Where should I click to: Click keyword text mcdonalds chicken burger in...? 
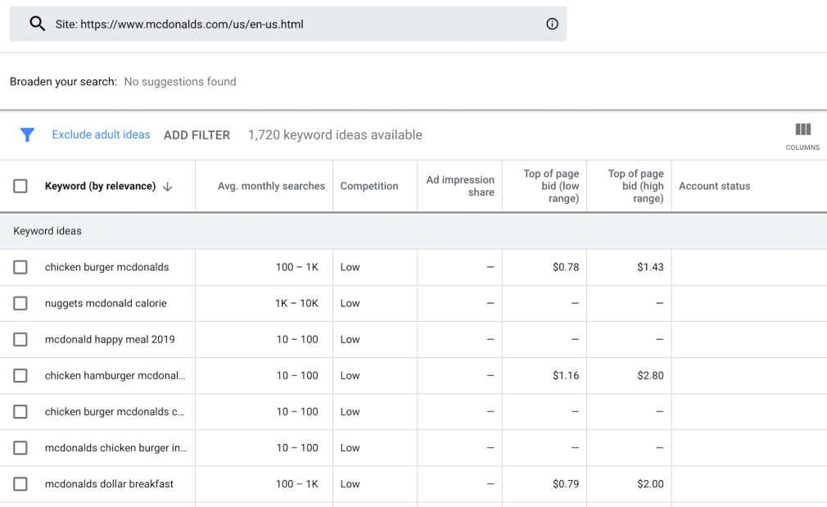click(x=116, y=448)
